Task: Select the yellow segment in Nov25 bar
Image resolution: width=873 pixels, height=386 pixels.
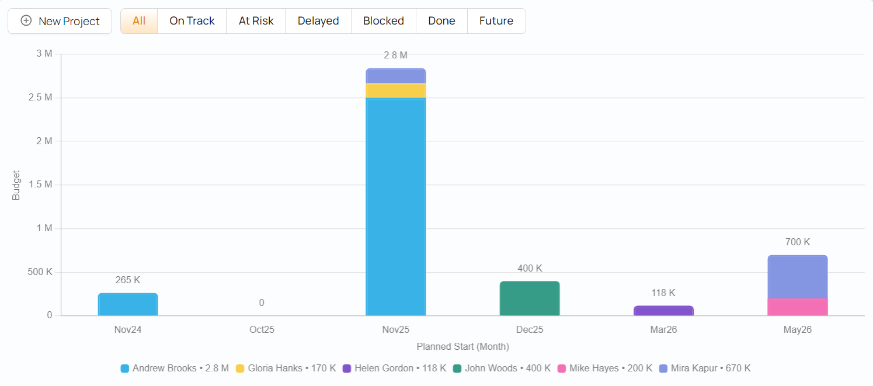Action: [396, 91]
